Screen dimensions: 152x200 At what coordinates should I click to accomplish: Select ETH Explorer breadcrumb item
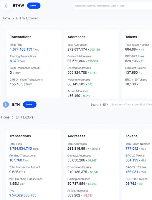click(25, 117)
